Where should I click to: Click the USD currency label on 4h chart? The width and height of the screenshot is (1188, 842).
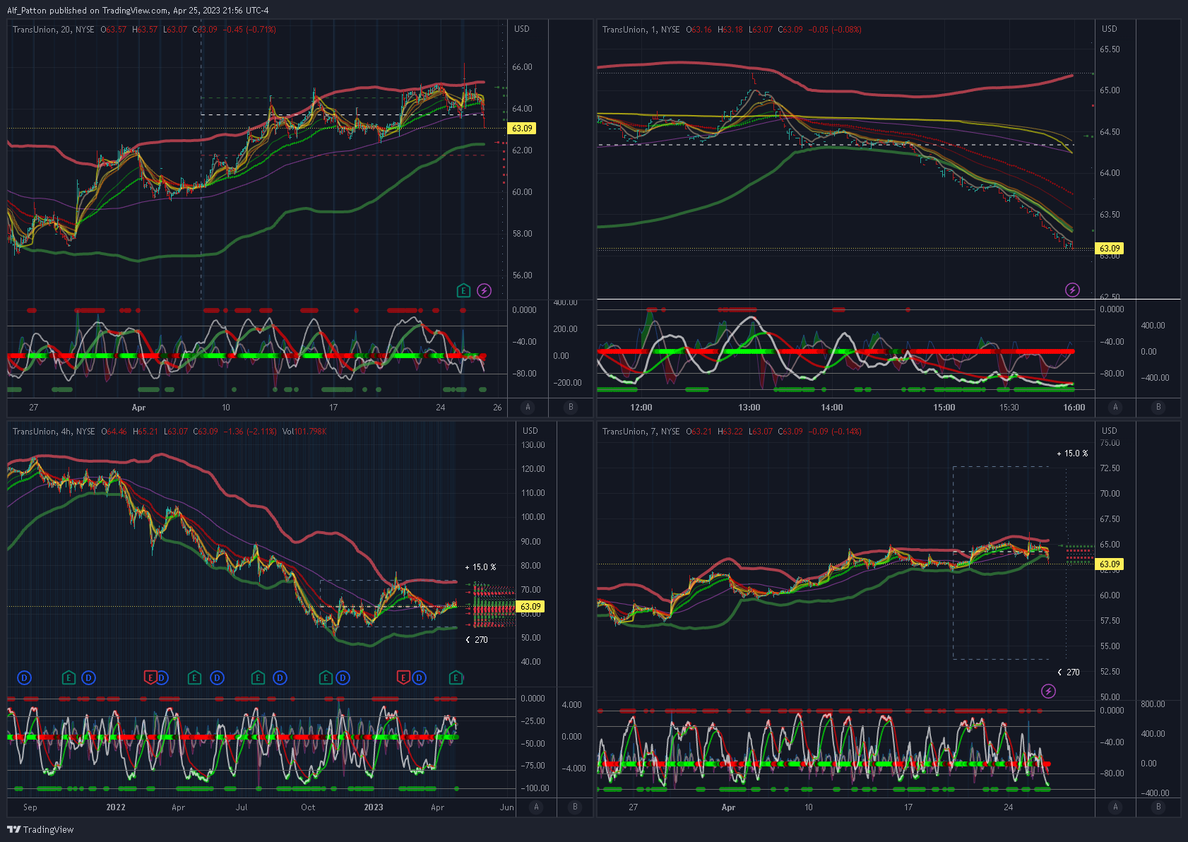coord(530,431)
